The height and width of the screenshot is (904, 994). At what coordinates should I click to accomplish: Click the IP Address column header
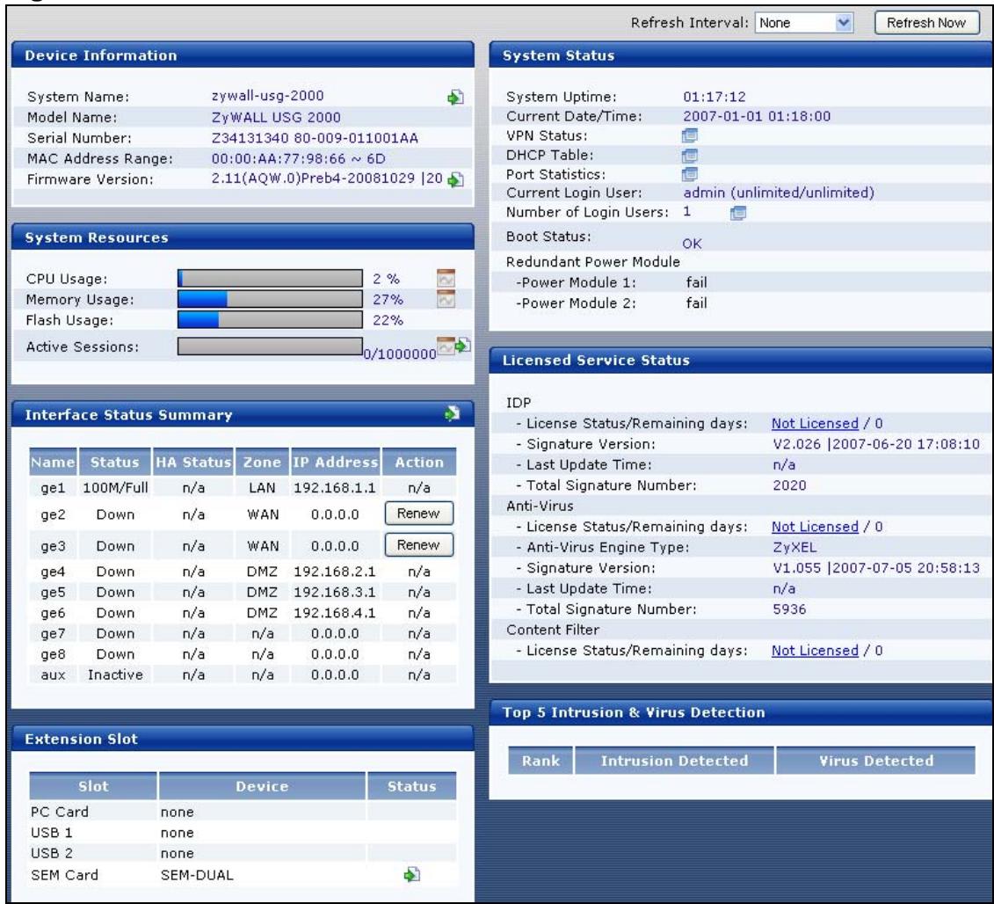pos(335,463)
